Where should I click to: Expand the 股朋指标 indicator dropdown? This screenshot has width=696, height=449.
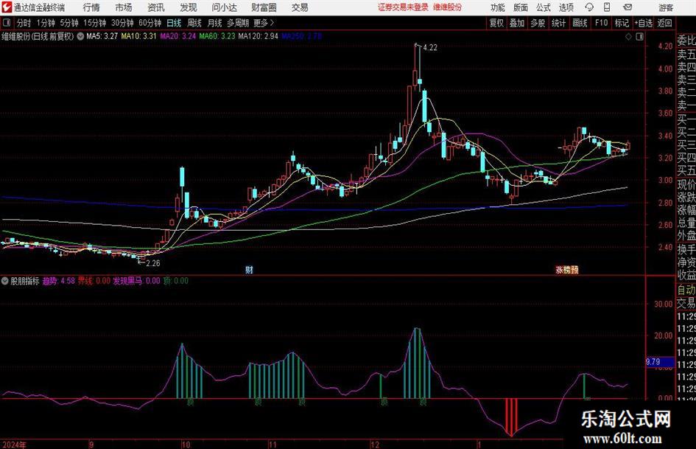coord(5,281)
